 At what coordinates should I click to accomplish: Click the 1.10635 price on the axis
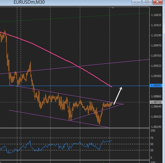point(156,15)
